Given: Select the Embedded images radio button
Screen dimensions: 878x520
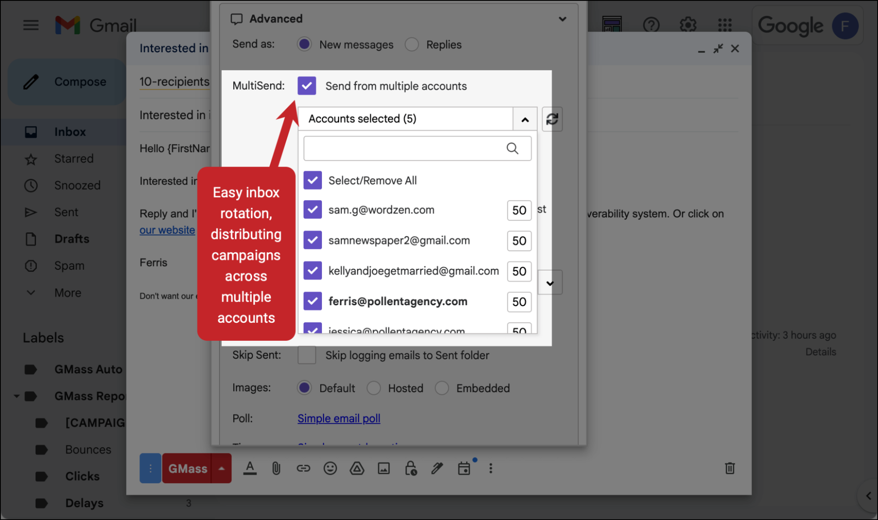Looking at the screenshot, I should pos(441,388).
